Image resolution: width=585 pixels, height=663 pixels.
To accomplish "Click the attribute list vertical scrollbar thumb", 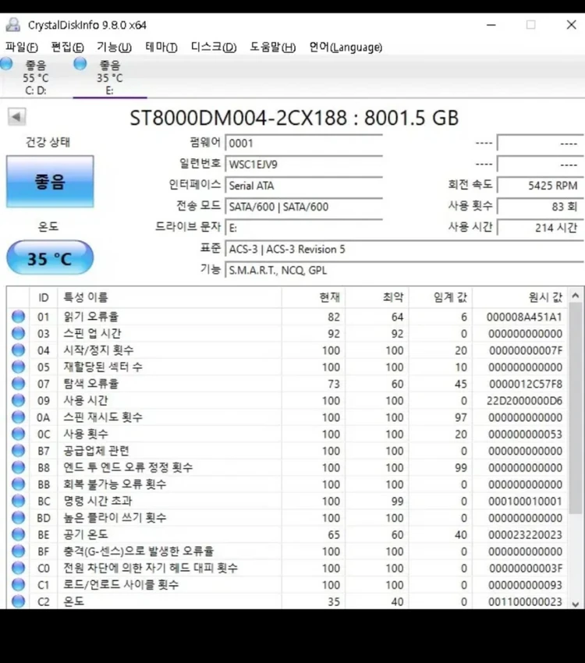I will click(576, 409).
